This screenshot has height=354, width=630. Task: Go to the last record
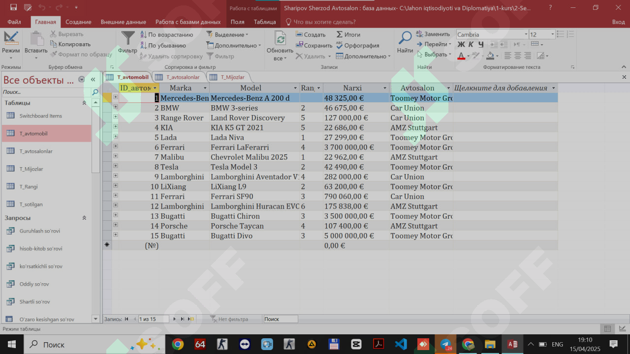[x=182, y=319]
